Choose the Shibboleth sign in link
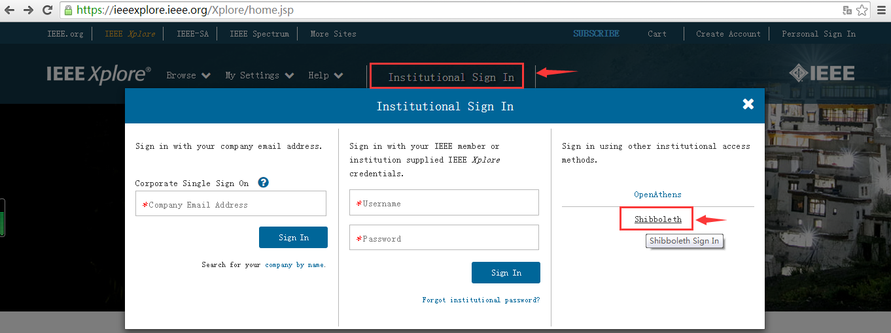The image size is (891, 333). pyautogui.click(x=657, y=219)
